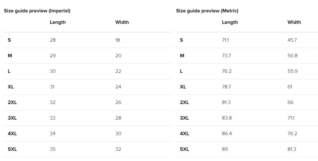Select the Length header in the Imperial table
Image resolution: width=318 pixels, height=161 pixels.
[58, 22]
